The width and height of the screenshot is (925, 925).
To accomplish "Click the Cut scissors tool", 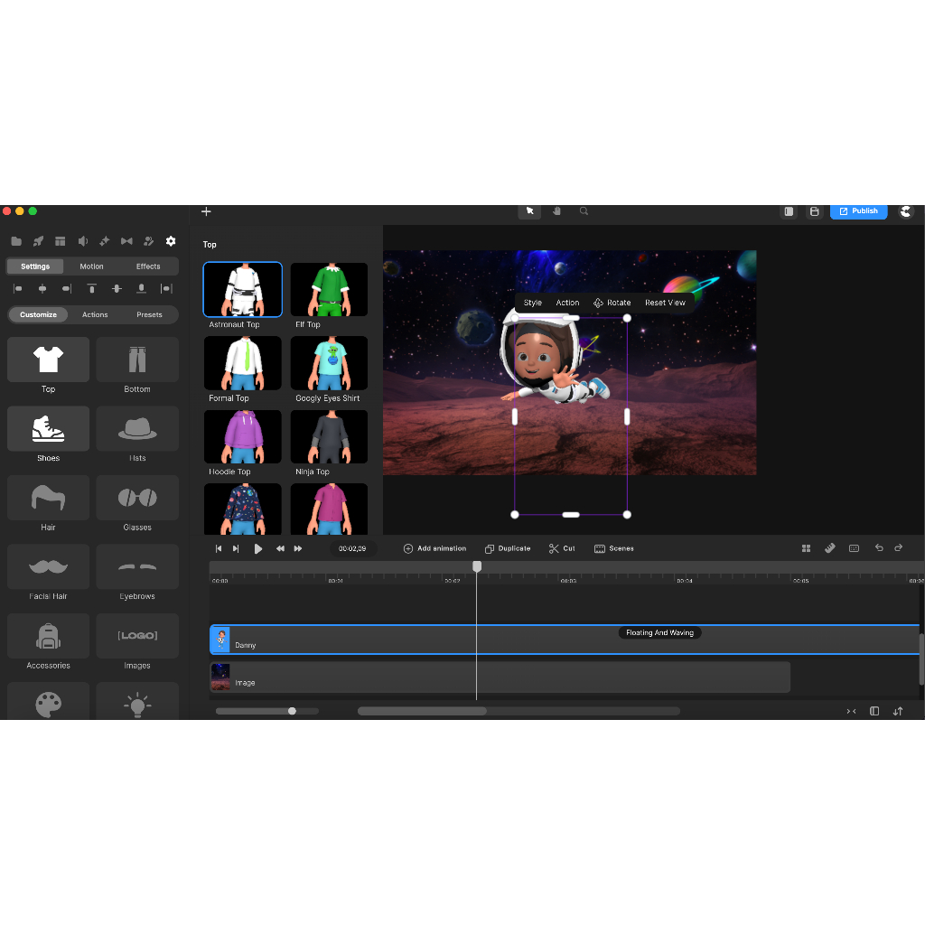I will pos(562,548).
